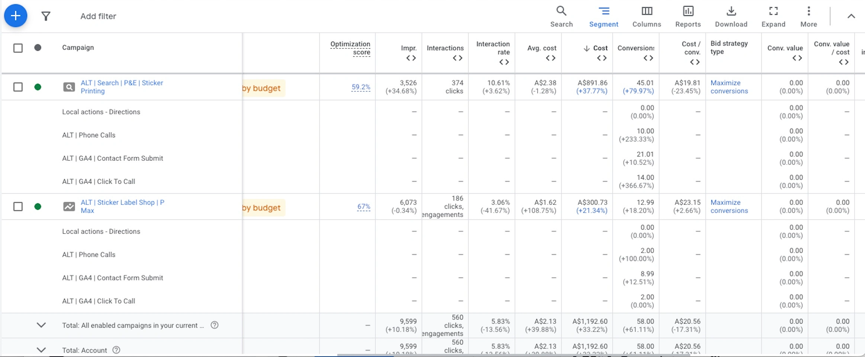Expand the table to full screen
This screenshot has width=865, height=357.
pyautogui.click(x=773, y=16)
